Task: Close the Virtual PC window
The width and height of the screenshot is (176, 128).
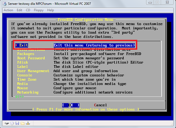Action: (x=167, y=2)
